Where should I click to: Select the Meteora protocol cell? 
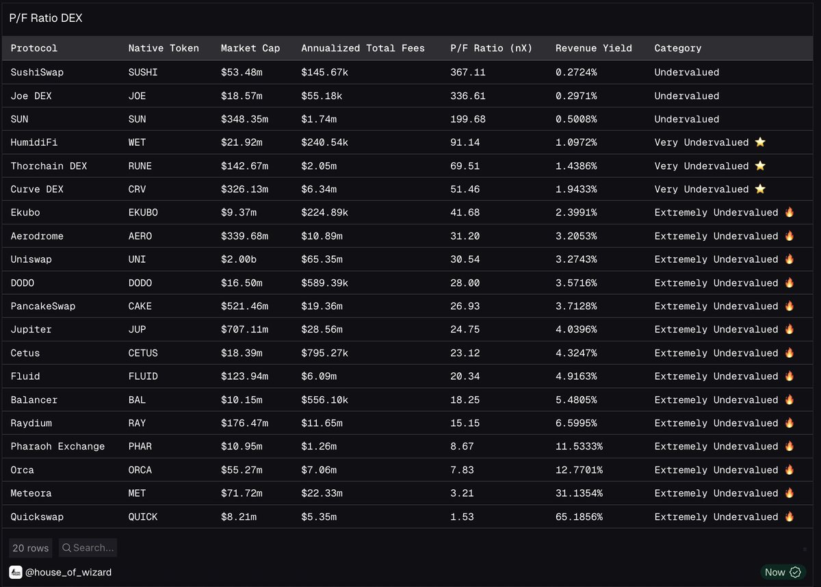tap(31, 493)
